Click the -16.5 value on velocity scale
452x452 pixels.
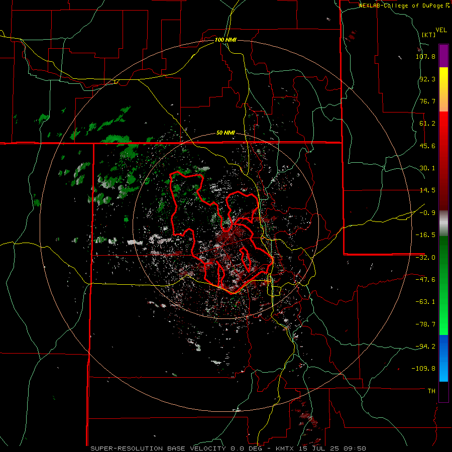point(425,235)
